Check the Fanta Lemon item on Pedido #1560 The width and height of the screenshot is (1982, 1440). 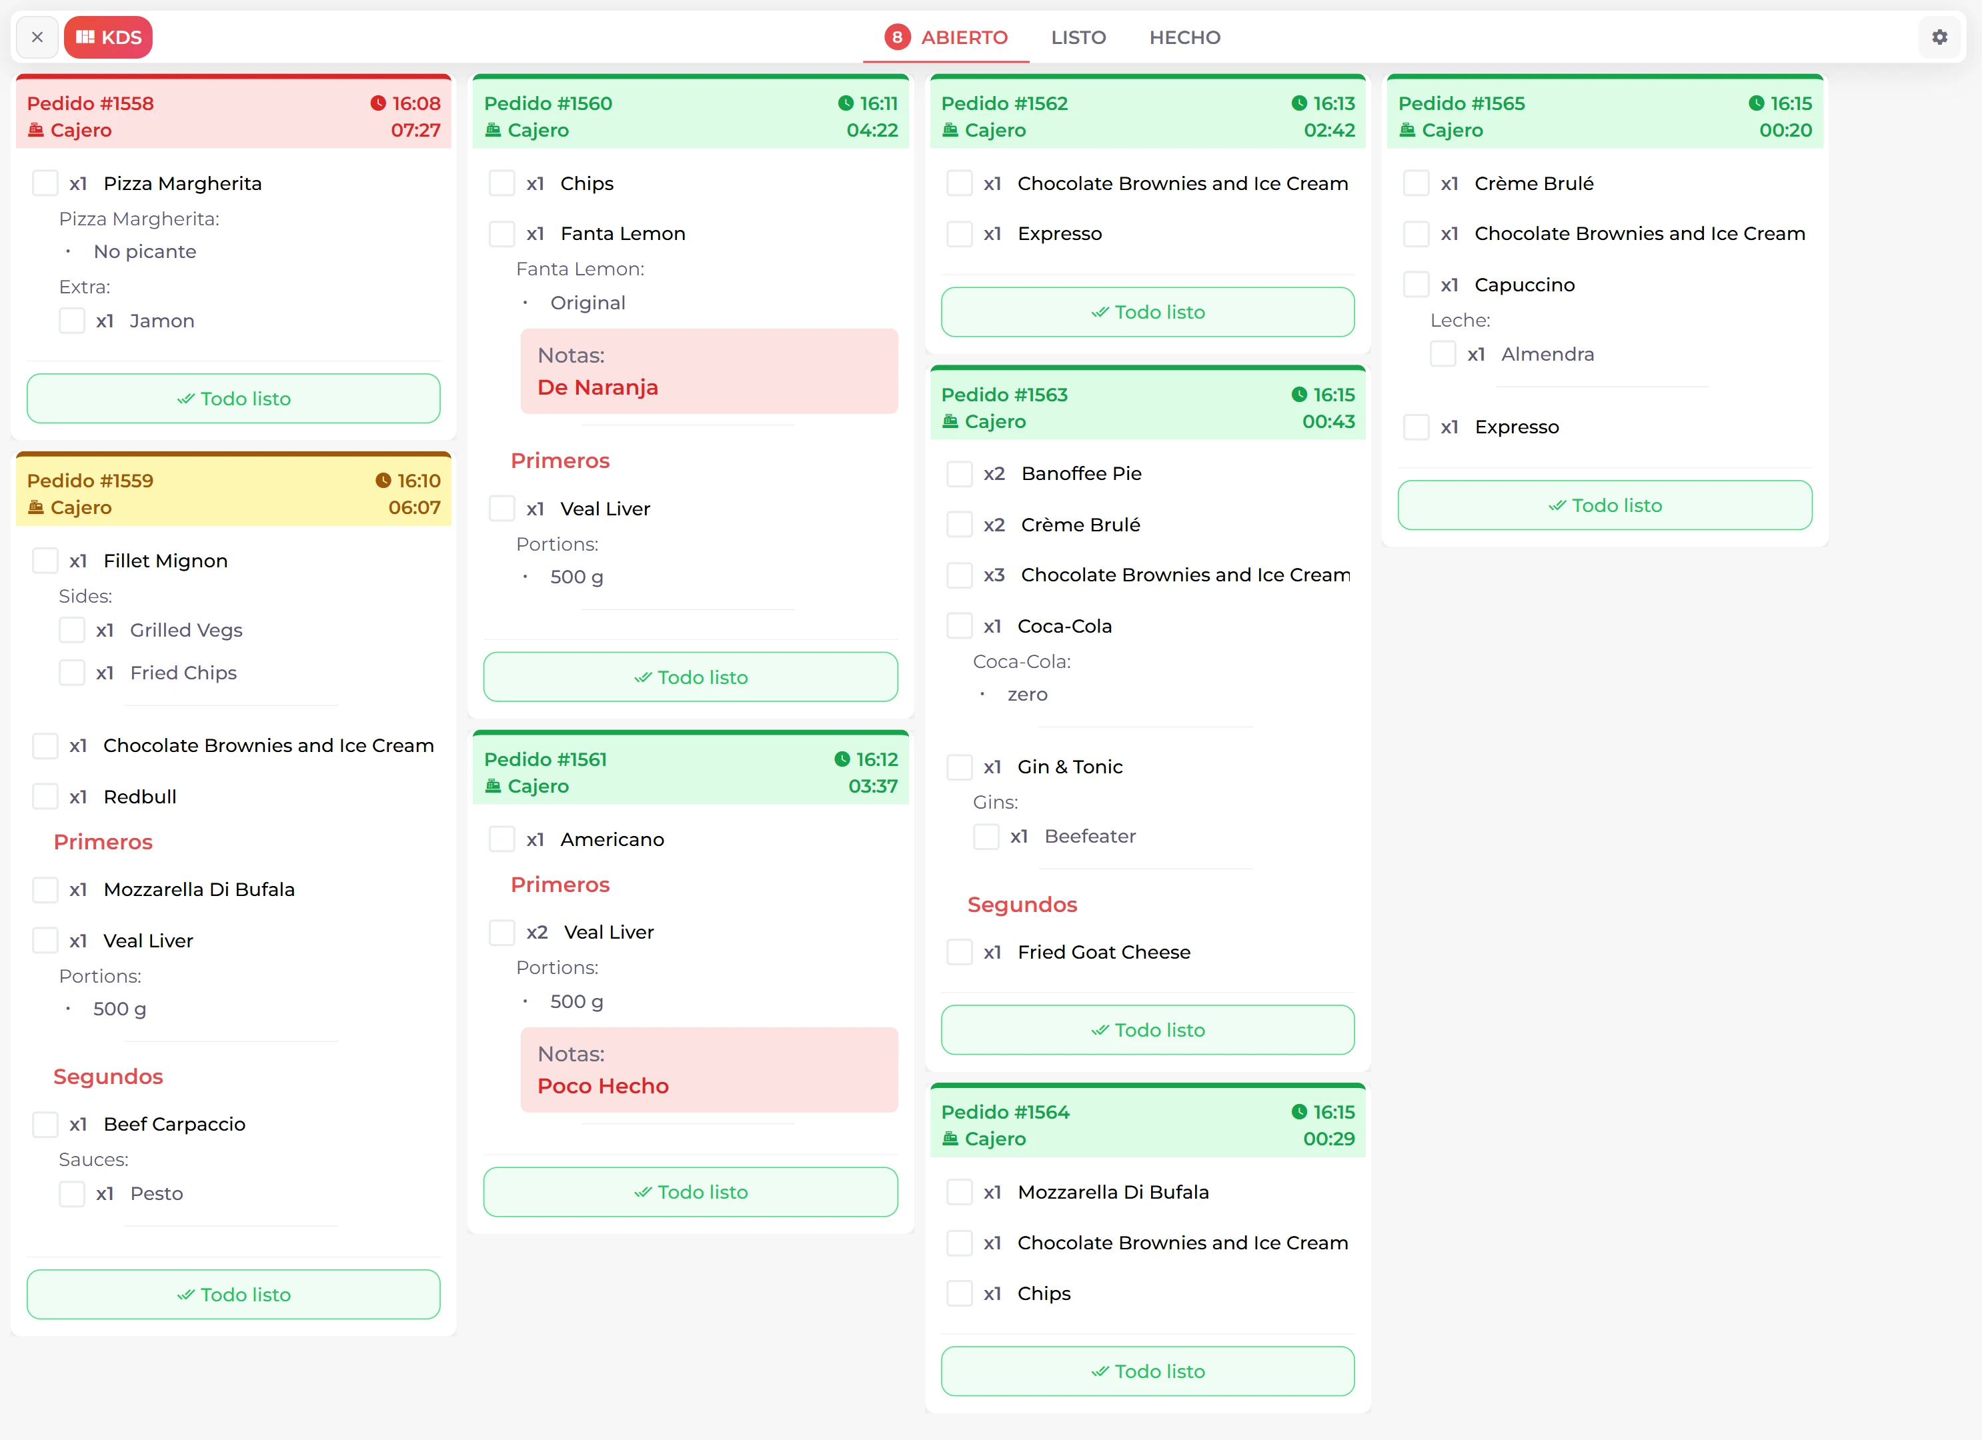tap(502, 233)
